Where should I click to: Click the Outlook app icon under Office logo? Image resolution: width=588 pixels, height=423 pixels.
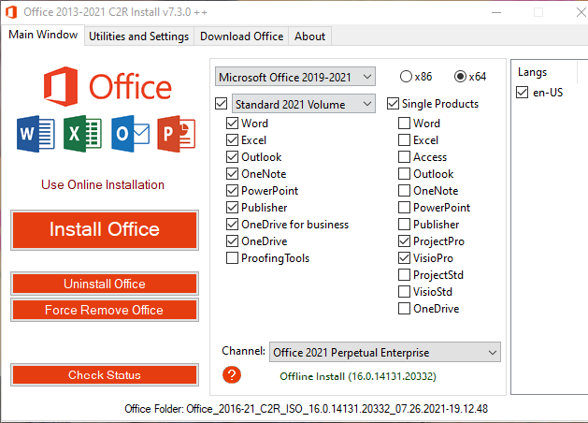coord(131,134)
